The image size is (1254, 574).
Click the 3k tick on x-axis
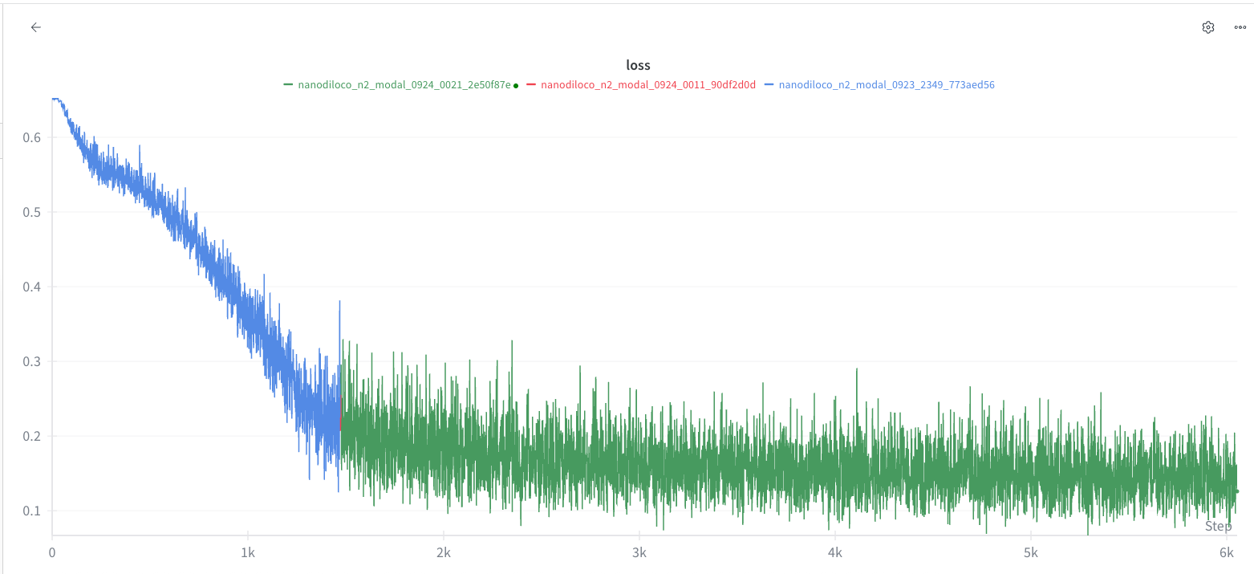[x=639, y=552]
